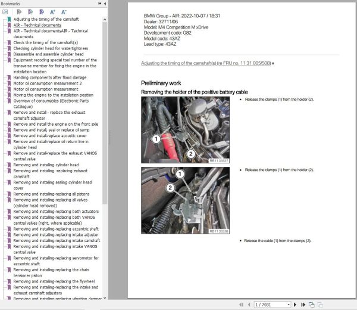Open bookmark Remove and install engine on front axle
Screen dimensions: 357x310
[56, 124]
